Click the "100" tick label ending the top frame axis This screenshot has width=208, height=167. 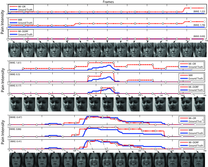click(x=206, y=41)
